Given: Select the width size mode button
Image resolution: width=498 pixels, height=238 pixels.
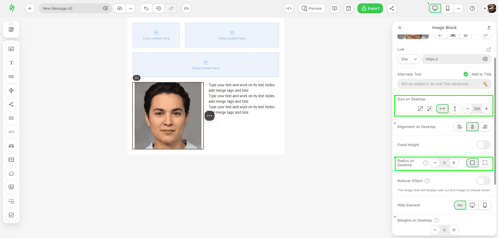Looking at the screenshot, I should (442, 109).
